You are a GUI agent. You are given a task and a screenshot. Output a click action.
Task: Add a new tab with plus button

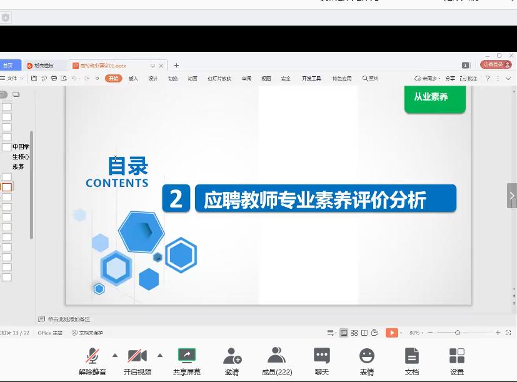(x=176, y=65)
